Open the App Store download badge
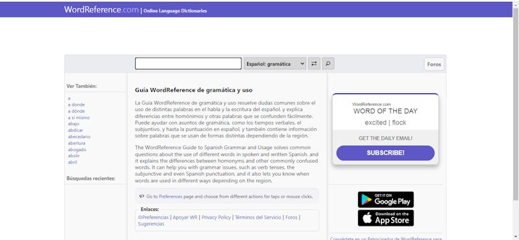 click(x=385, y=218)
